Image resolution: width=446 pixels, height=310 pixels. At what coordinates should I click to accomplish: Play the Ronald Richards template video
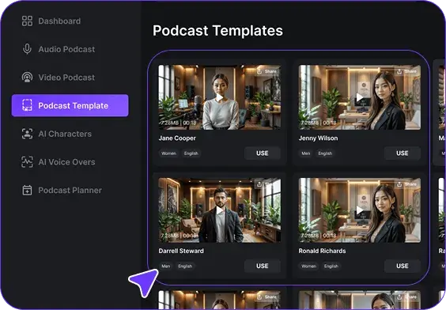coord(360,210)
